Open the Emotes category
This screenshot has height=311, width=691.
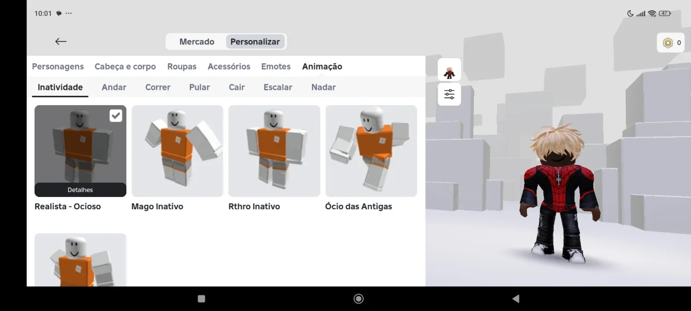[x=276, y=66]
